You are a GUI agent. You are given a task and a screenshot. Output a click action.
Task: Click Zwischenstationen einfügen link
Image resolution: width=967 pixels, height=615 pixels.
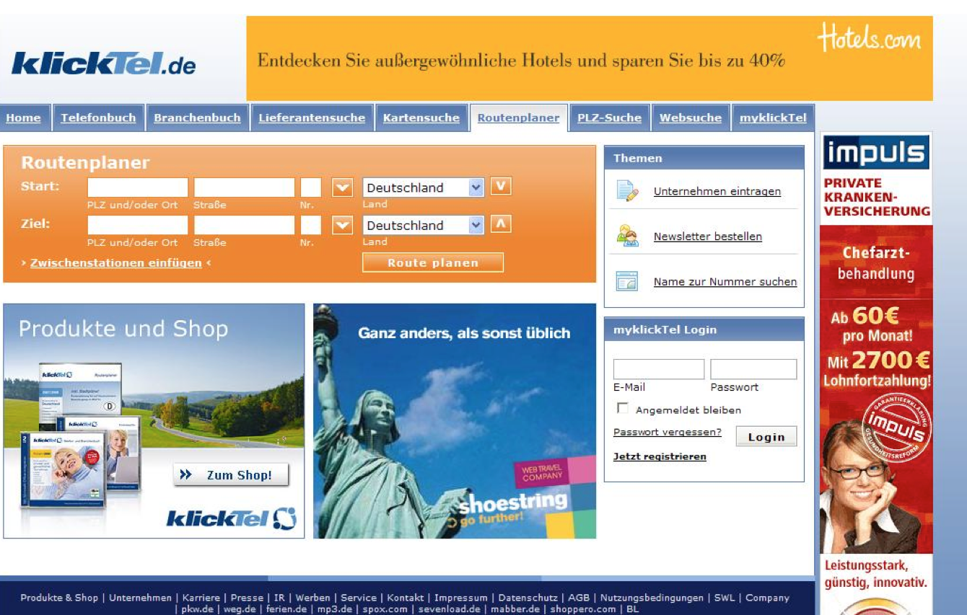coord(116,263)
